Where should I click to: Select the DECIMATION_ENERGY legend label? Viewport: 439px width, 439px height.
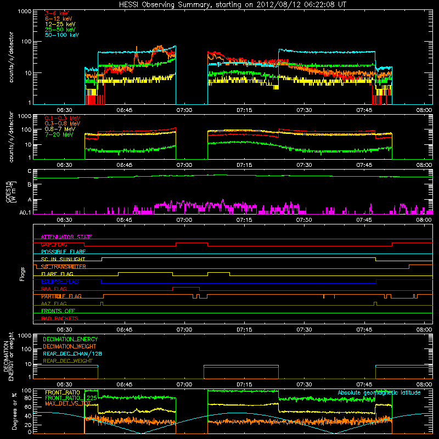coord(70,339)
